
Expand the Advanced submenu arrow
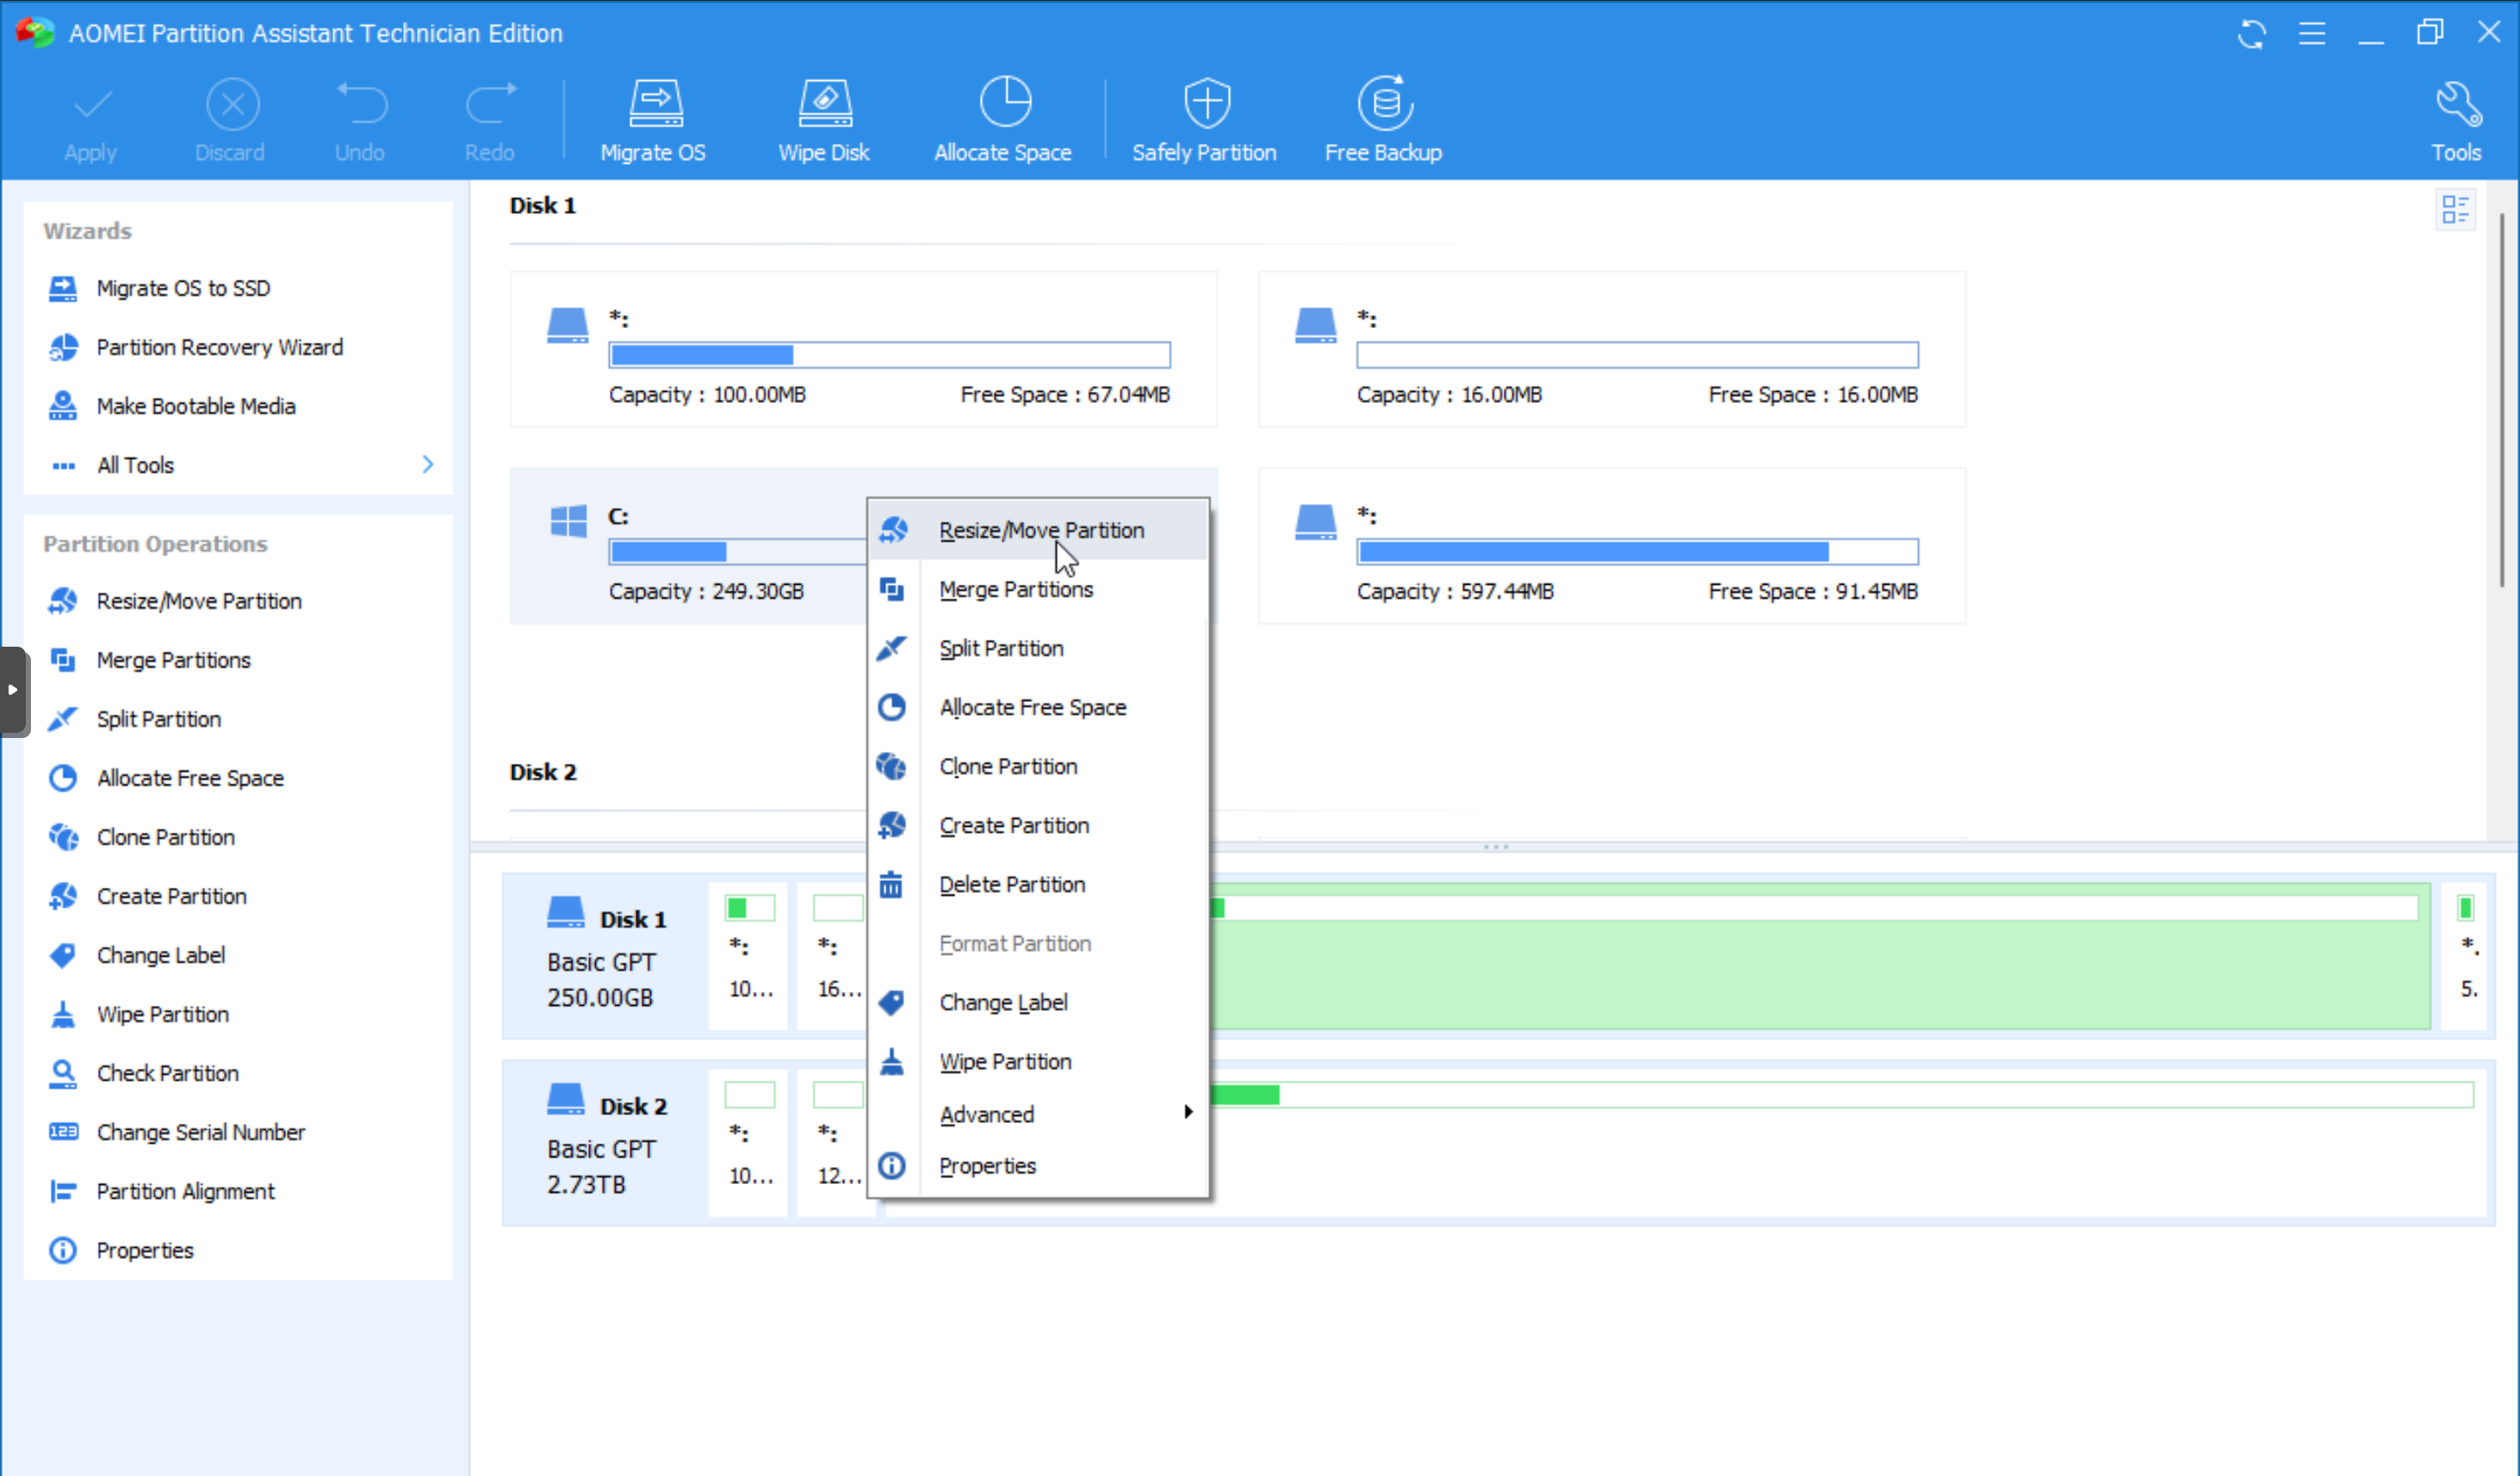pos(1188,1112)
